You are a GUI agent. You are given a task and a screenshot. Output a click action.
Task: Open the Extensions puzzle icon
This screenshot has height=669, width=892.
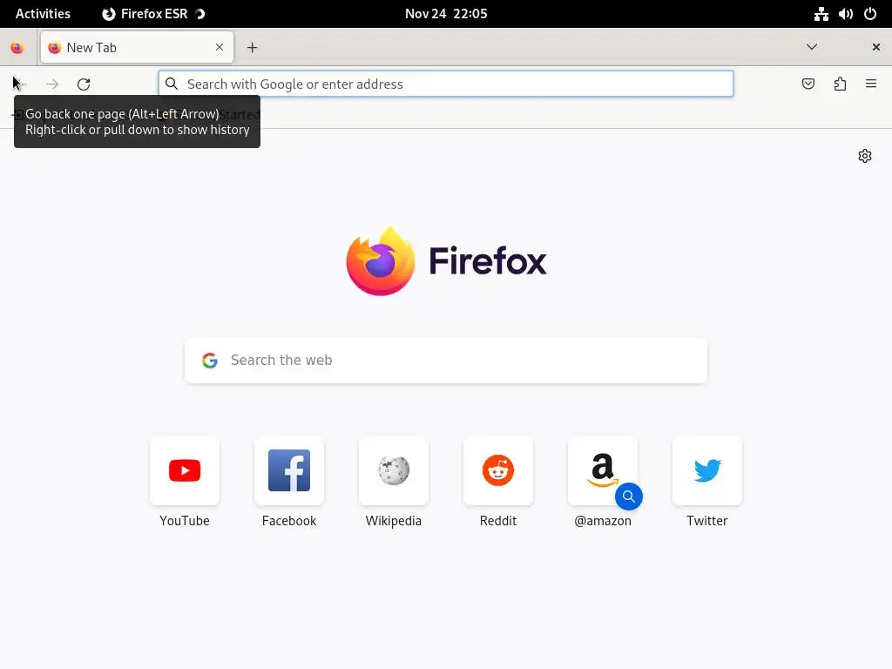tap(840, 84)
